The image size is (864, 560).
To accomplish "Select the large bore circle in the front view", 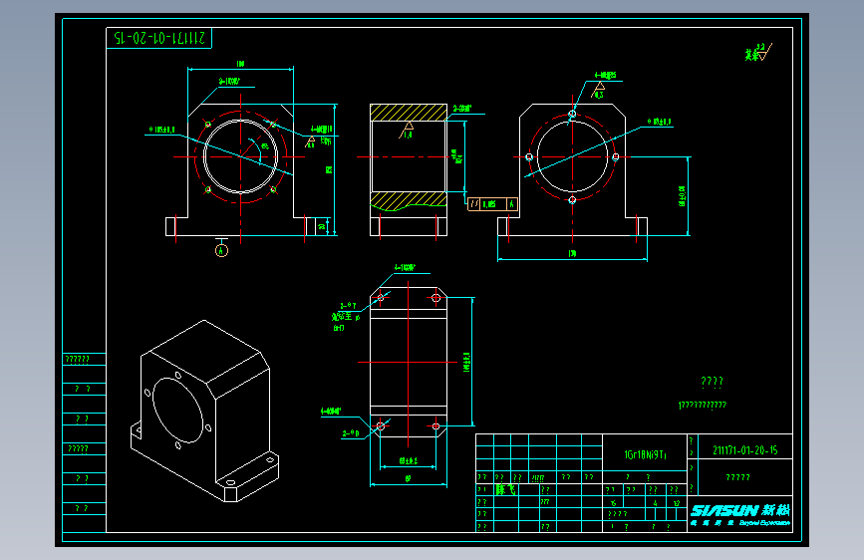I will pos(241,156).
